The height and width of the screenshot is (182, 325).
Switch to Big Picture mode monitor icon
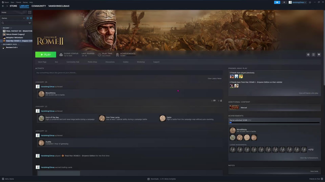pyautogui.click(x=310, y=2)
